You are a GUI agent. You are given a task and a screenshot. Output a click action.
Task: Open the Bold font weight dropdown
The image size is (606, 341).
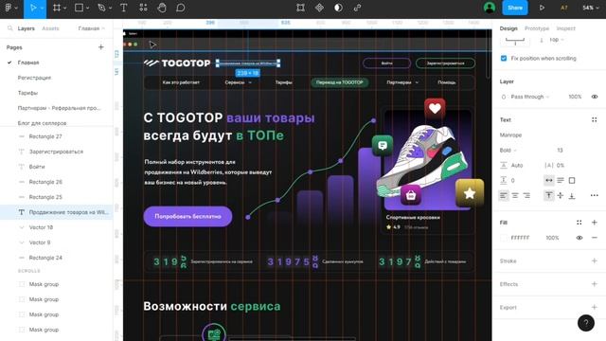(508, 150)
